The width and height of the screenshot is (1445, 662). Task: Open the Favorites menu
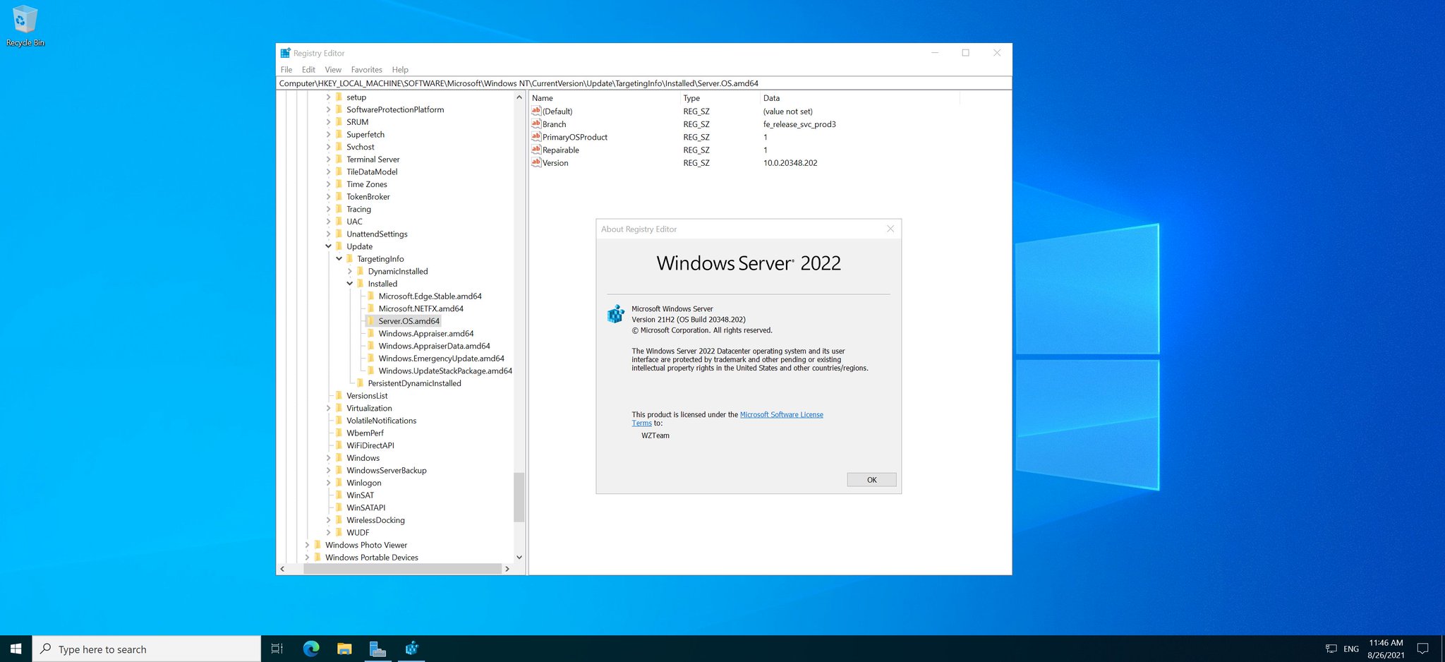pyautogui.click(x=366, y=69)
